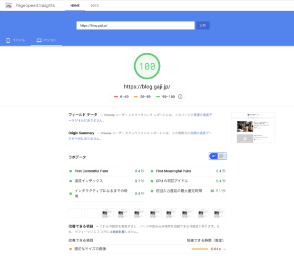This screenshot has width=294, height=260.
Task: Select the mobile phone icon tab
Action: point(8,41)
